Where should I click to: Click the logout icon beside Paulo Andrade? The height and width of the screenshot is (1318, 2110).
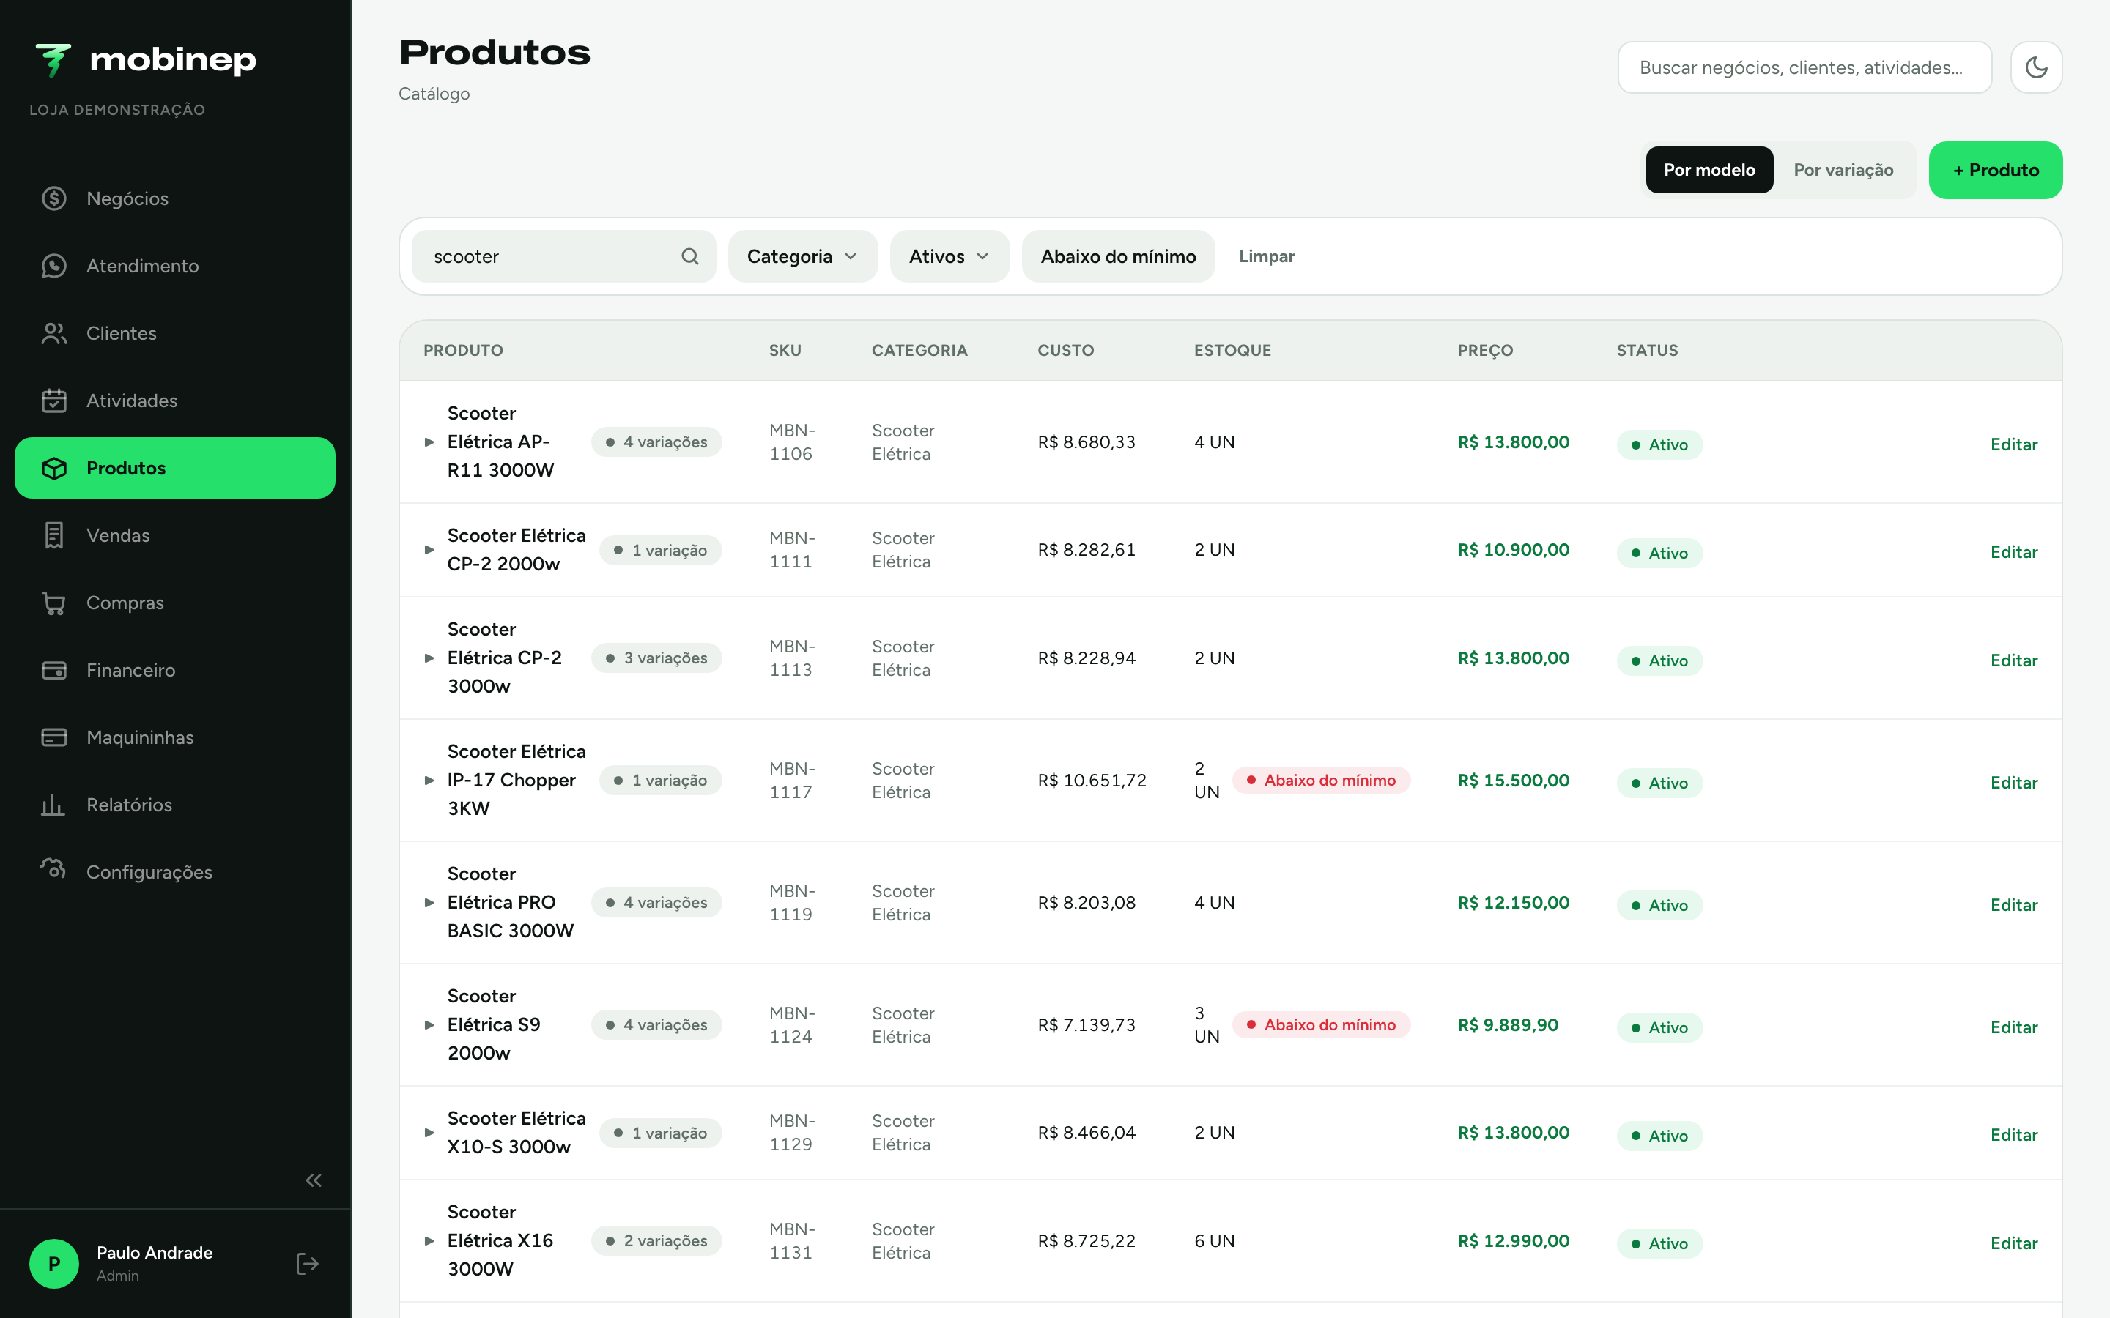point(307,1264)
